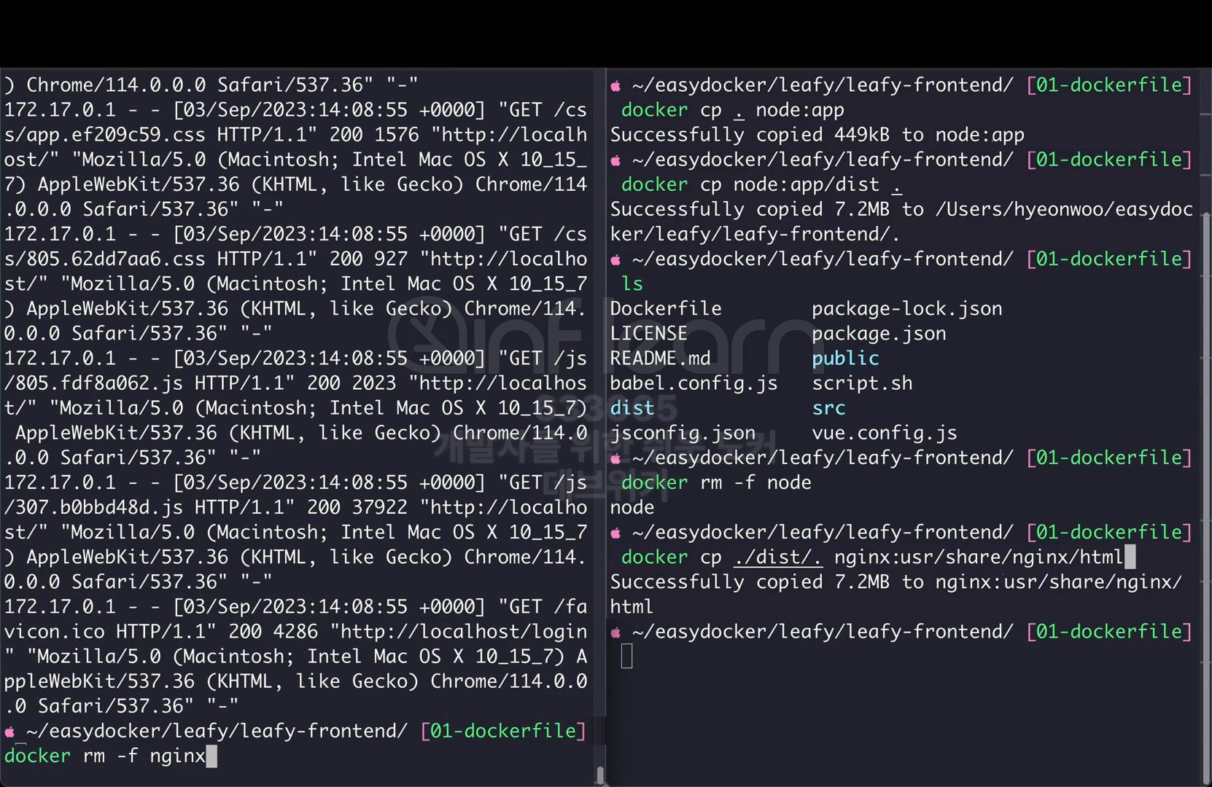1212x787 pixels.
Task: Click 's/app.ef209c59.css' in the nginx log
Action: (x=105, y=135)
